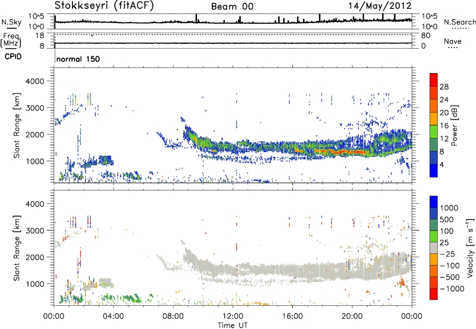Click the "Slant Range [km]" label of the velocity panel
Image resolution: width=476 pixels, height=329 pixels.
(17, 248)
